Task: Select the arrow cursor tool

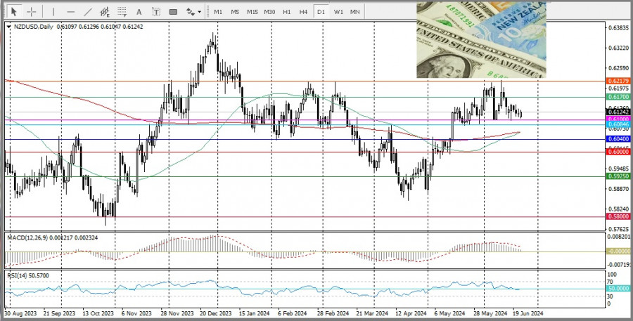Action: [x=13, y=11]
